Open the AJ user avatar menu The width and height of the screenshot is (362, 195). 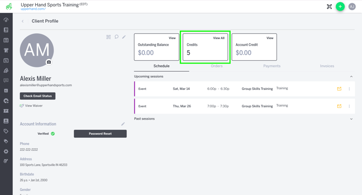(352, 6)
